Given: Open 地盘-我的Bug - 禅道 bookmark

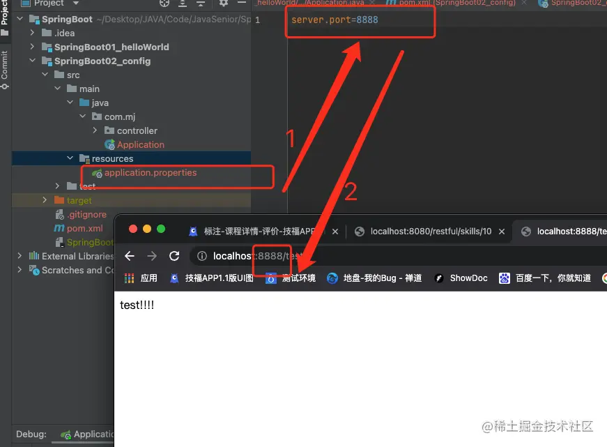Looking at the screenshot, I should tap(374, 278).
